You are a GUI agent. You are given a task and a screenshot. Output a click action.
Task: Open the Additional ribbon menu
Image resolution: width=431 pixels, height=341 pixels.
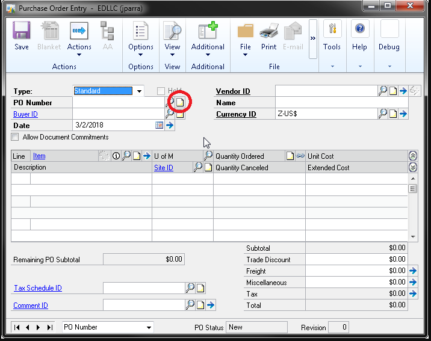208,38
